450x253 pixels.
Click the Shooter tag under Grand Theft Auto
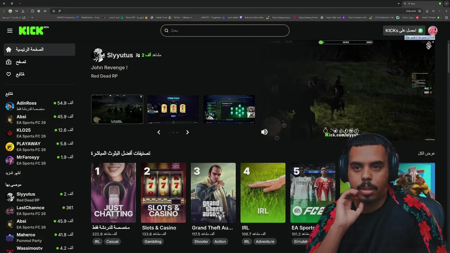(201, 241)
